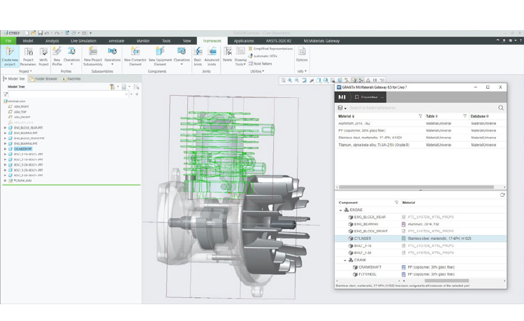Collapse the ENGINE node in Gateway
Screen dimensions: 524x321
340,211
